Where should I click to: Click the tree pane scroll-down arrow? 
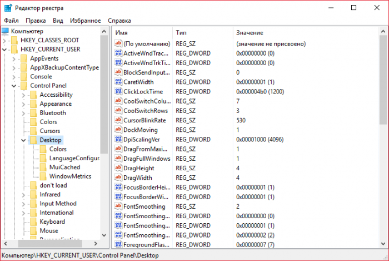tap(104, 235)
